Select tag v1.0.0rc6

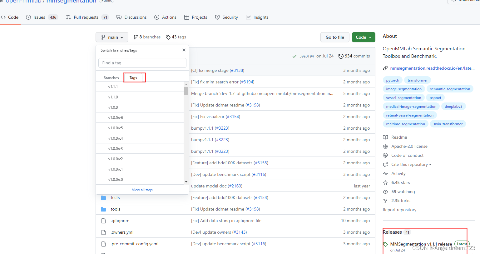(x=140, y=118)
